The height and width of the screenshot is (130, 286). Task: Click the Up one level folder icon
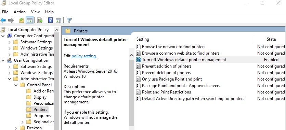coord(22,20)
